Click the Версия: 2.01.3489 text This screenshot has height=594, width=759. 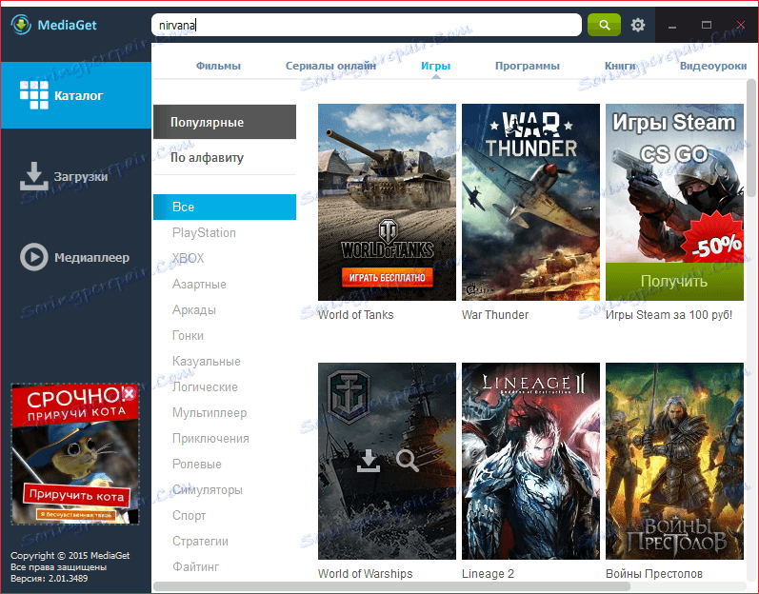click(49, 579)
